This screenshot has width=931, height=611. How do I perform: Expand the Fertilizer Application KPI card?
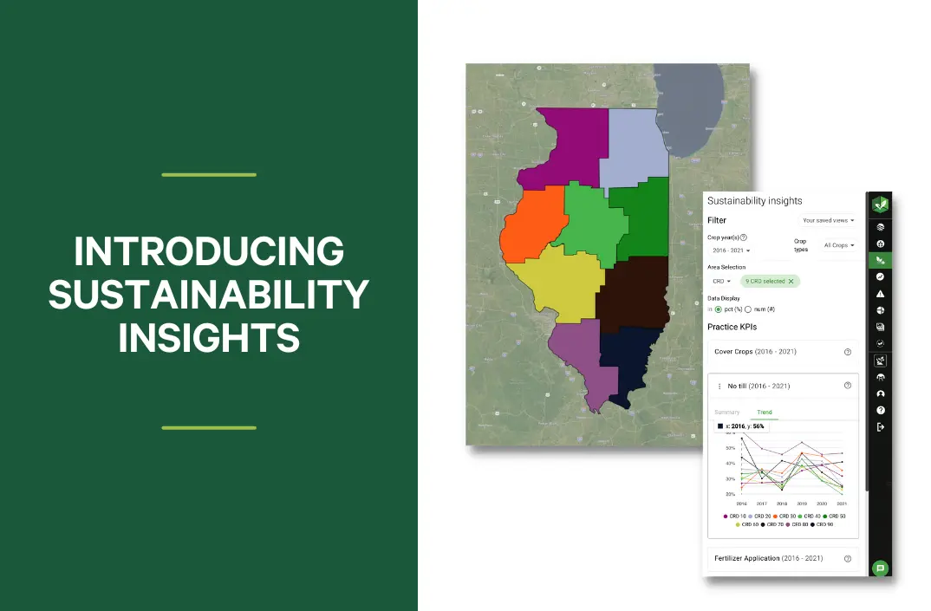[783, 559]
